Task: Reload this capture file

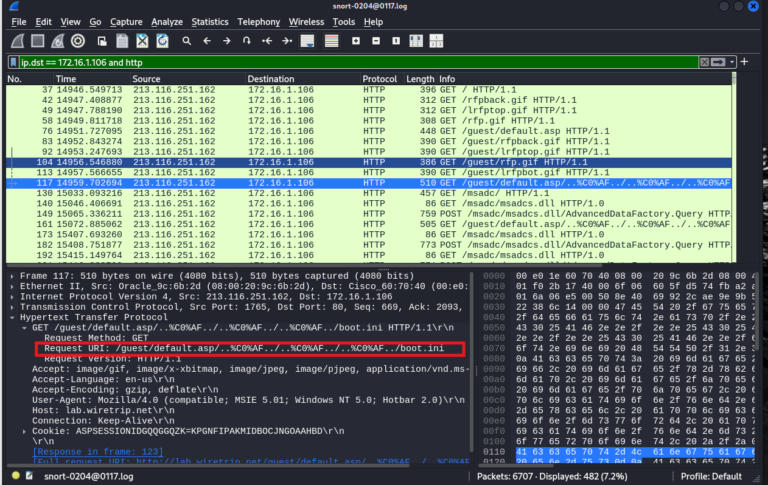Action: pyautogui.click(x=162, y=41)
